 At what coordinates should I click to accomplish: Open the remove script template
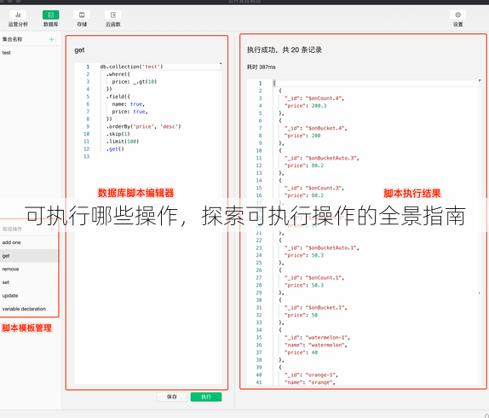(x=29, y=269)
